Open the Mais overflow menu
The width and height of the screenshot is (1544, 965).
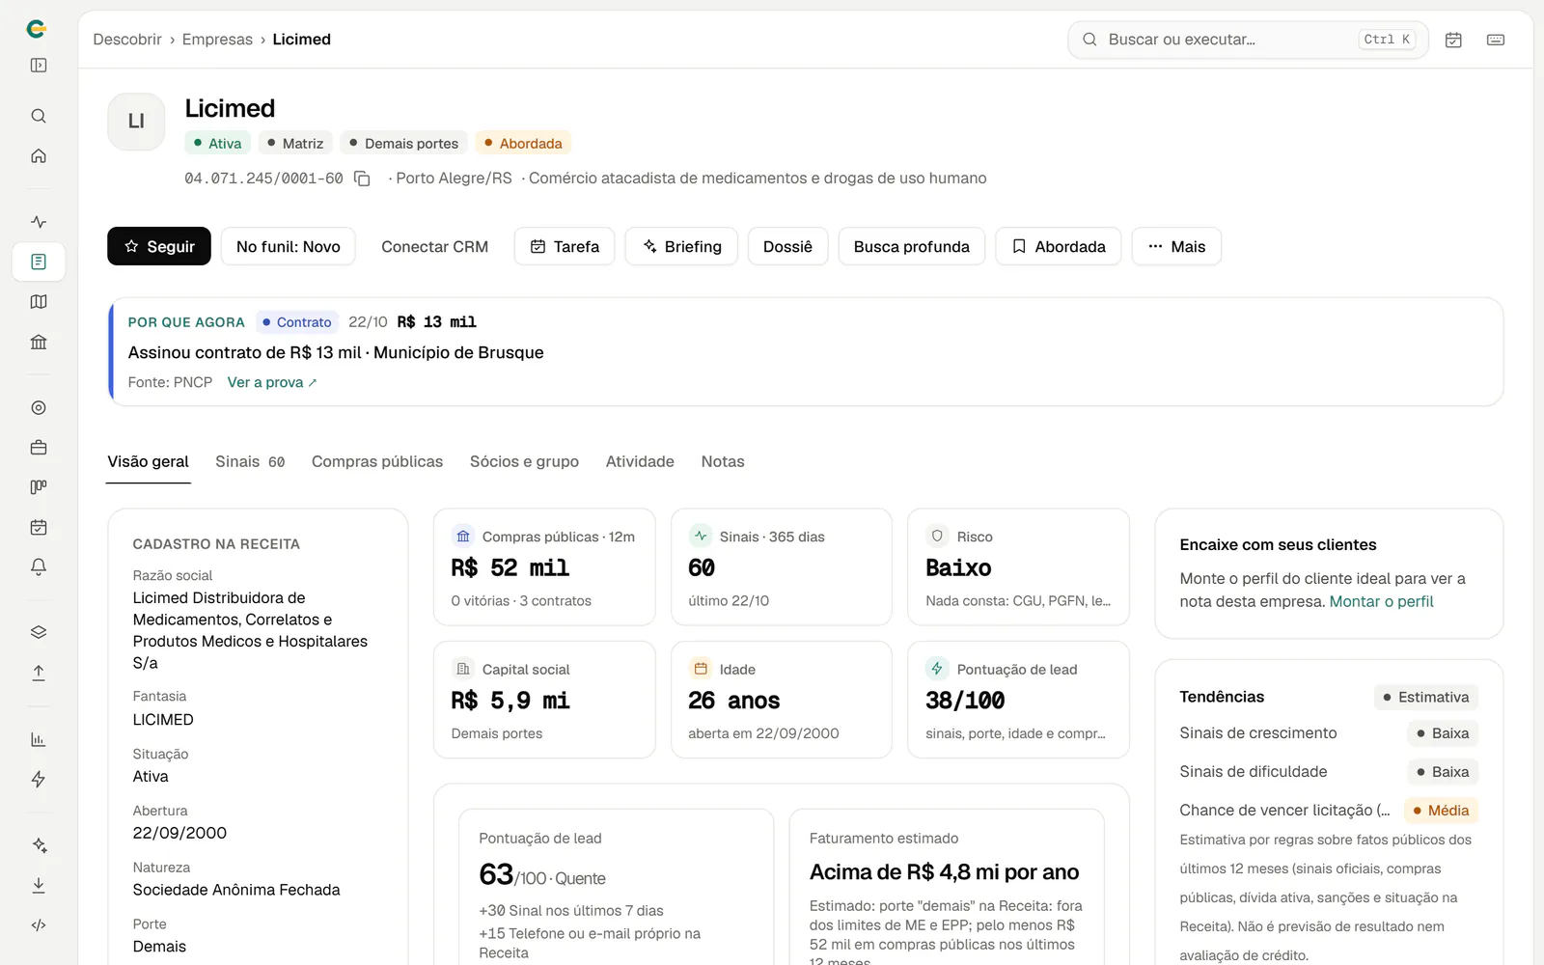pyautogui.click(x=1176, y=246)
